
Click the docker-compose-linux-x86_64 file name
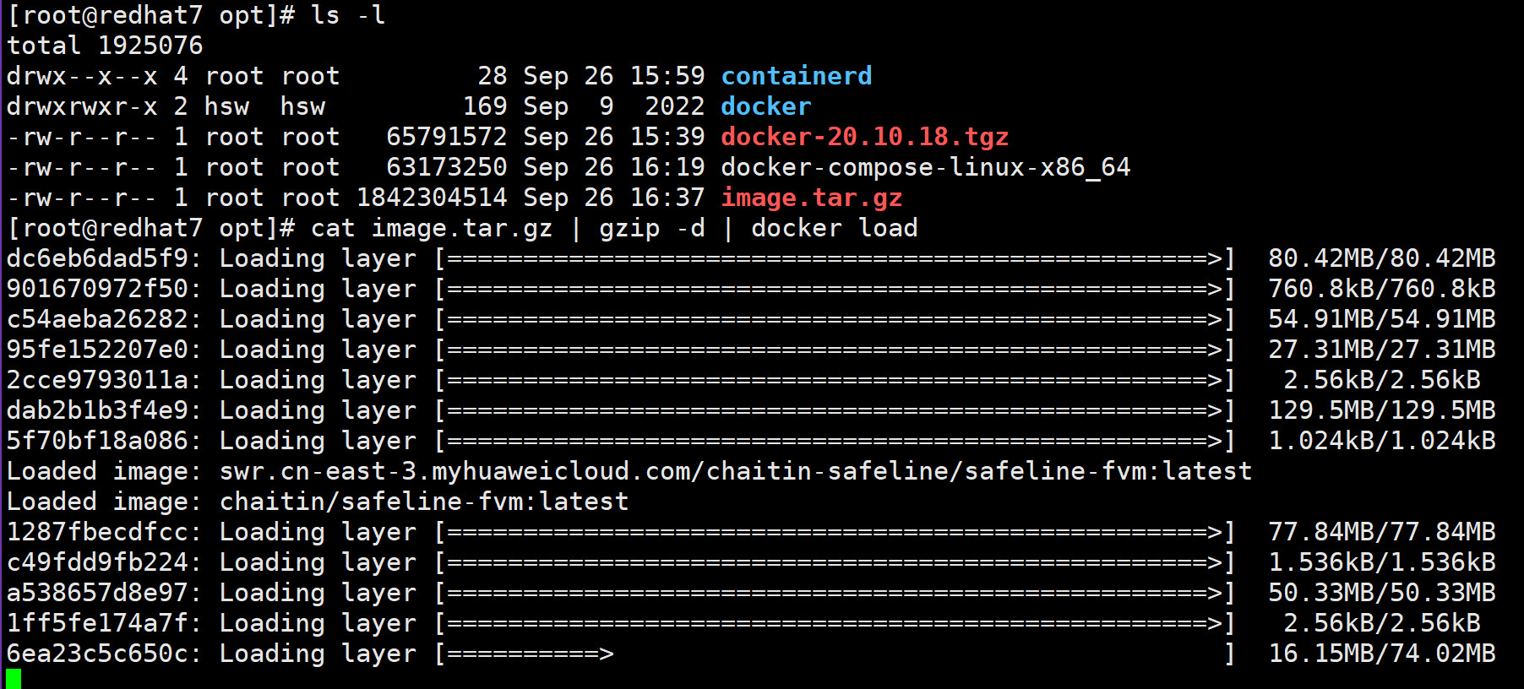click(x=925, y=167)
